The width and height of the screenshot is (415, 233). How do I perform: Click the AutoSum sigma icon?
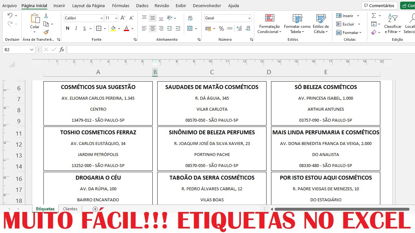pos(374,16)
